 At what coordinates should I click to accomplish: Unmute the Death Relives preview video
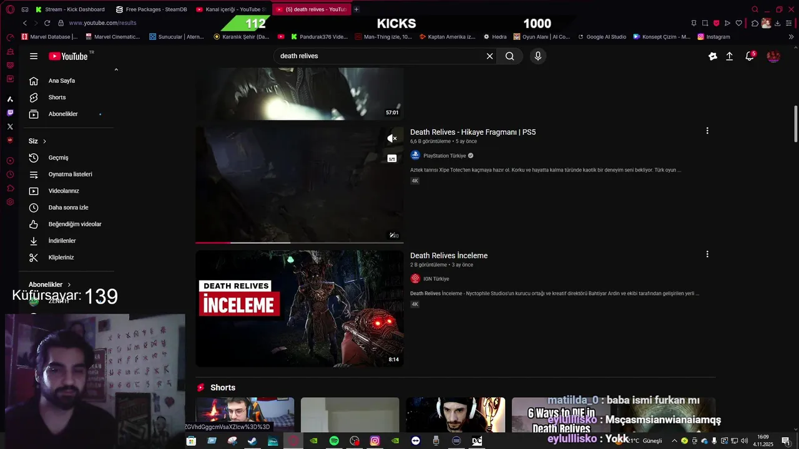[x=392, y=138]
